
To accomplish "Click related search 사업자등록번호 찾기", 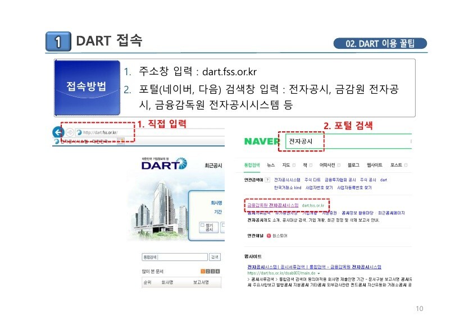I will pos(354,187).
